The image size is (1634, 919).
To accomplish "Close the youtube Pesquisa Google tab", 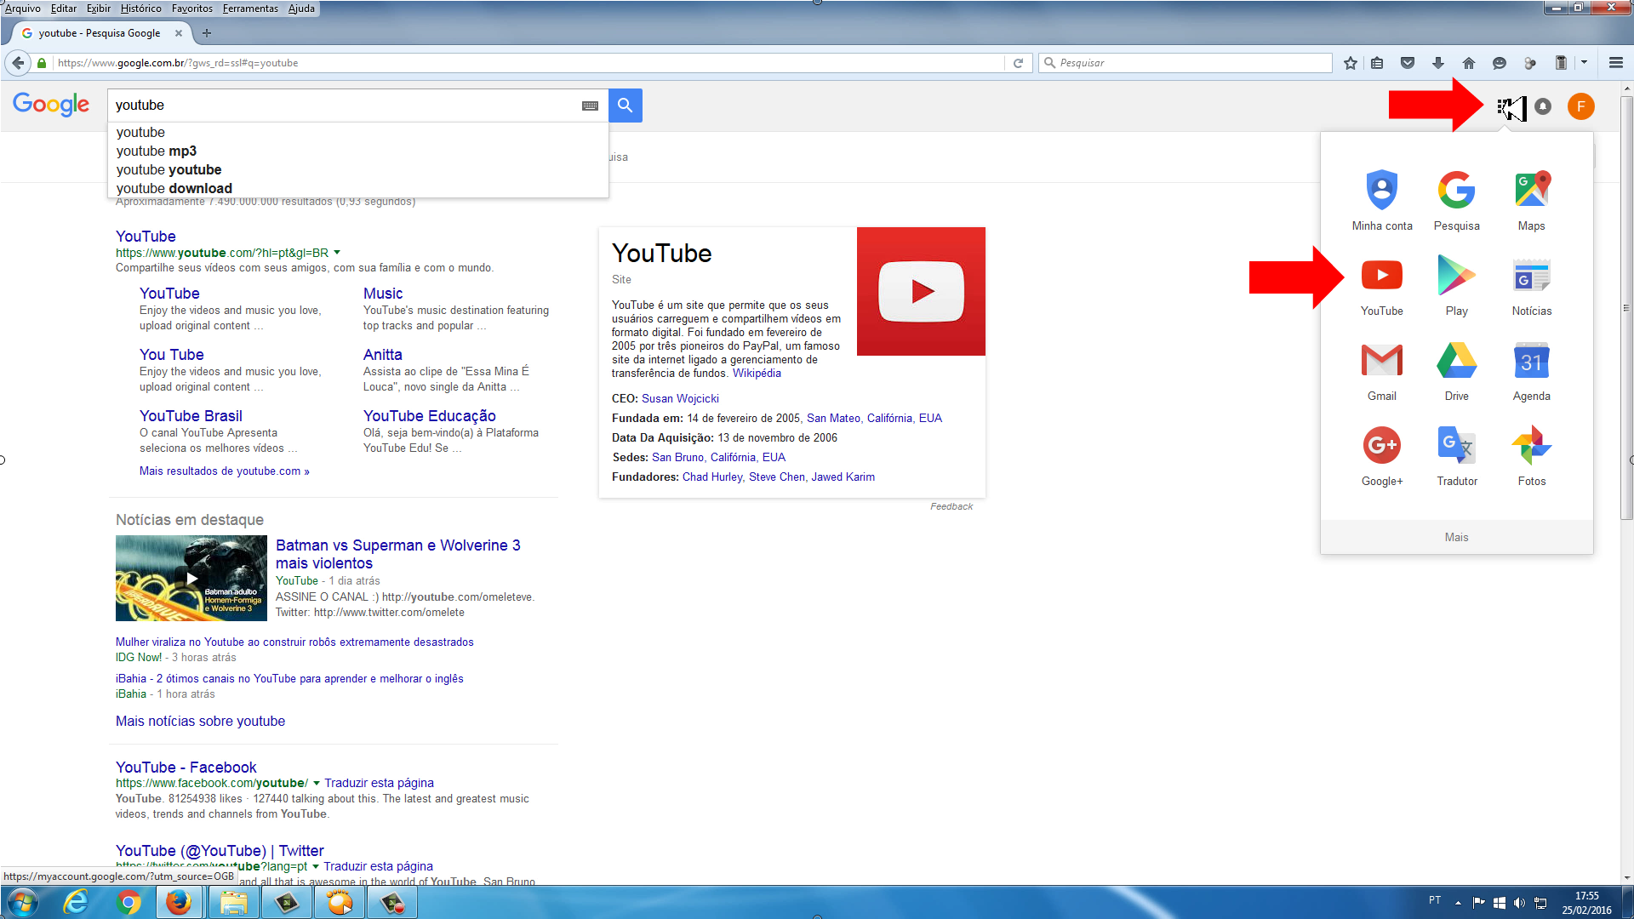I will click(179, 33).
